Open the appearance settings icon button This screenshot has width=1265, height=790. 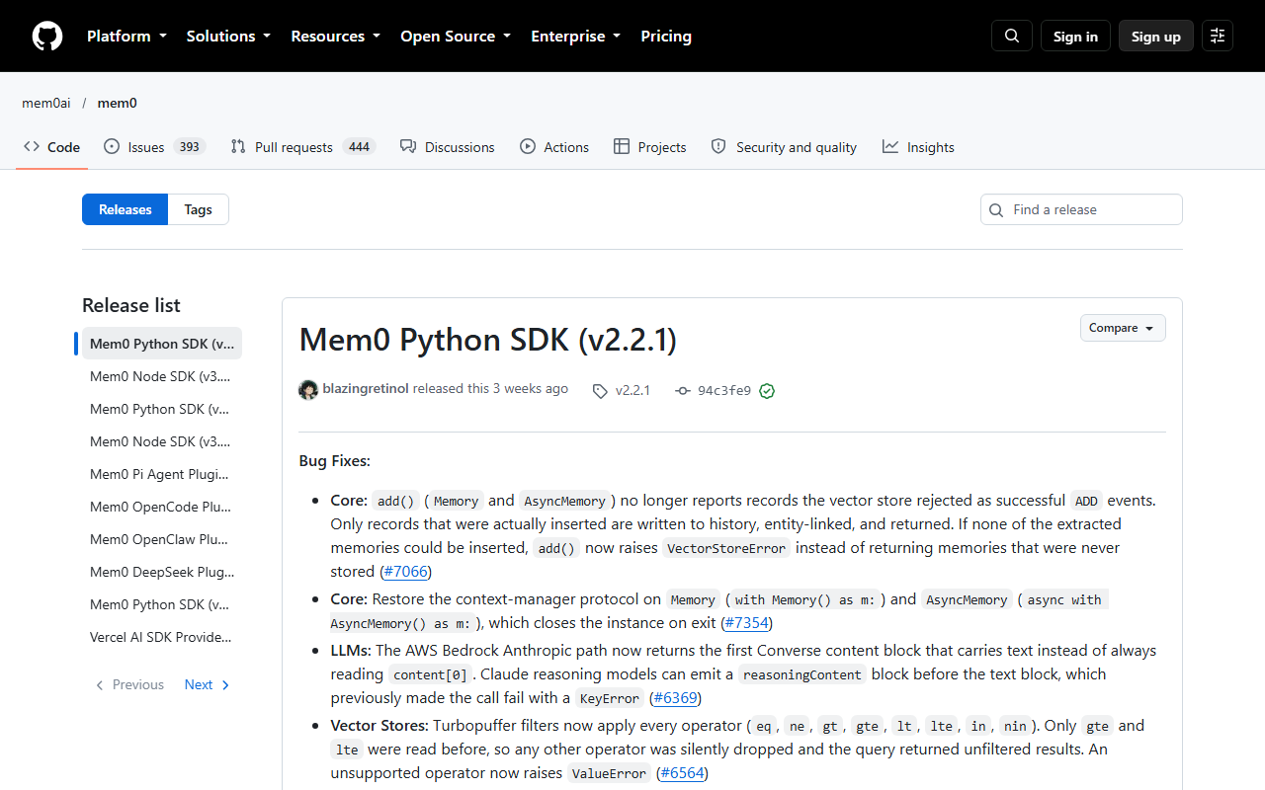coord(1218,36)
